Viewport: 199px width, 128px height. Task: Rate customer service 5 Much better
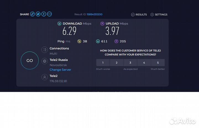pyautogui.click(x=158, y=63)
